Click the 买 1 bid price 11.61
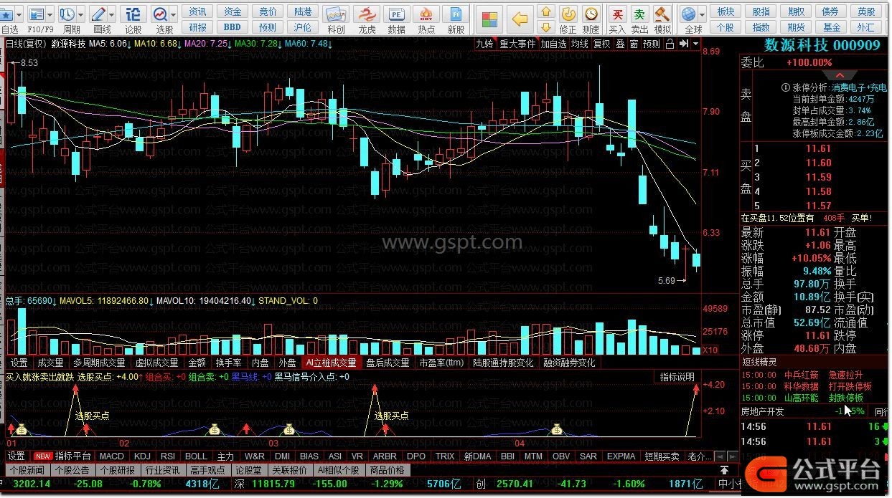This screenshot has width=892, height=498. 817,149
